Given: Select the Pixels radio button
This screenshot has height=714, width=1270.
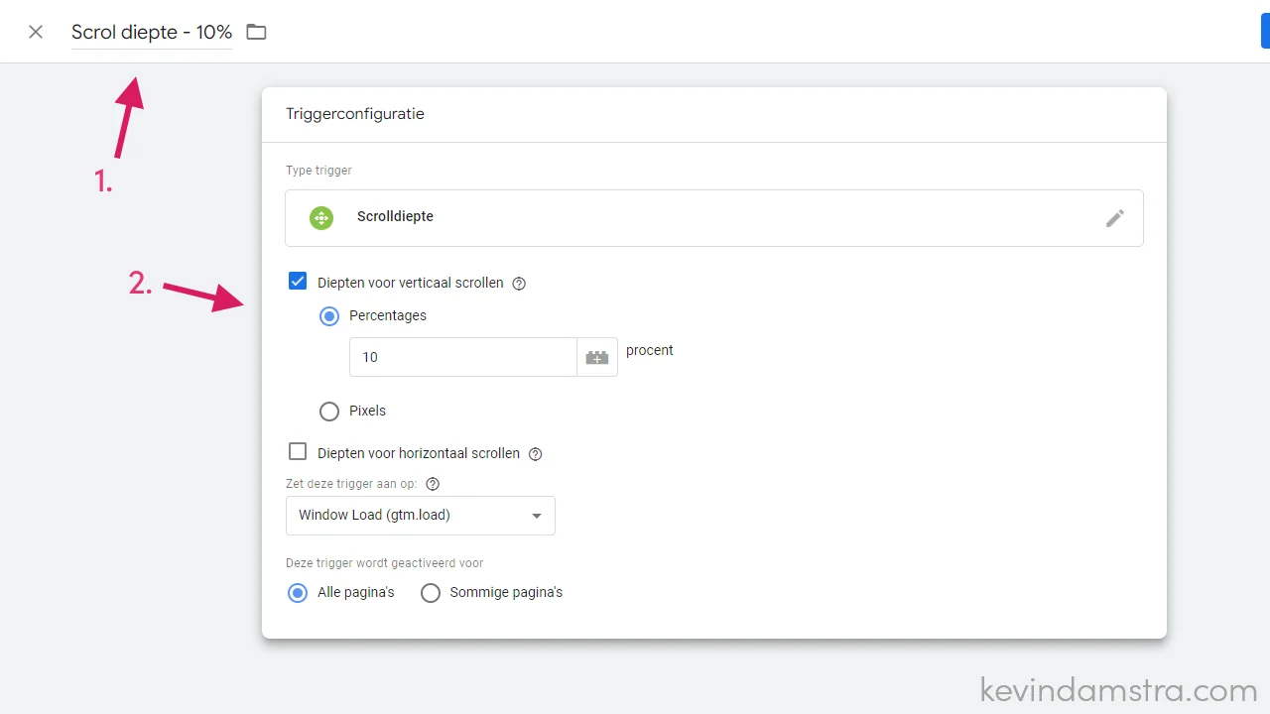Looking at the screenshot, I should tap(329, 412).
